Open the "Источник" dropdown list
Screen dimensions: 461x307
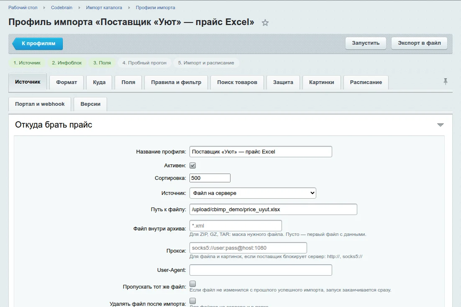(x=253, y=193)
